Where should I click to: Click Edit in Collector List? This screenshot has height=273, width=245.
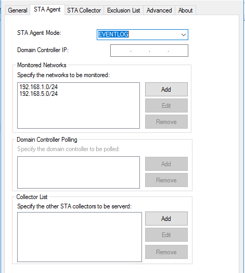click(x=166, y=234)
